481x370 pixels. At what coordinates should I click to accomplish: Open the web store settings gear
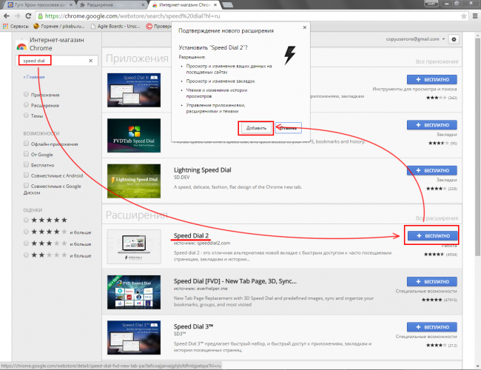pyautogui.click(x=454, y=39)
